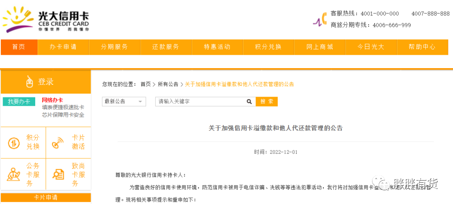The width and height of the screenshot is (453, 204).
Task: Click the magnifier icon in the search box
Action: [249, 102]
